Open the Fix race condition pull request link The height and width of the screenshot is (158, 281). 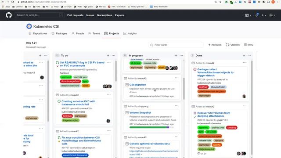(x=81, y=140)
